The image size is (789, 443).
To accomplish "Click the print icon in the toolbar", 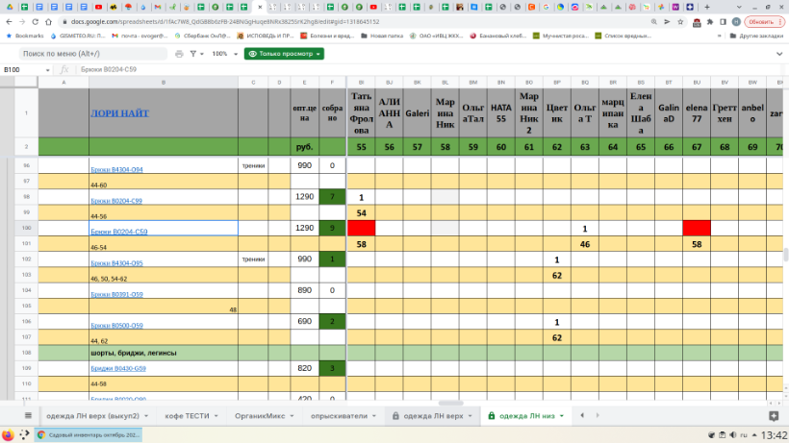I will 179,54.
